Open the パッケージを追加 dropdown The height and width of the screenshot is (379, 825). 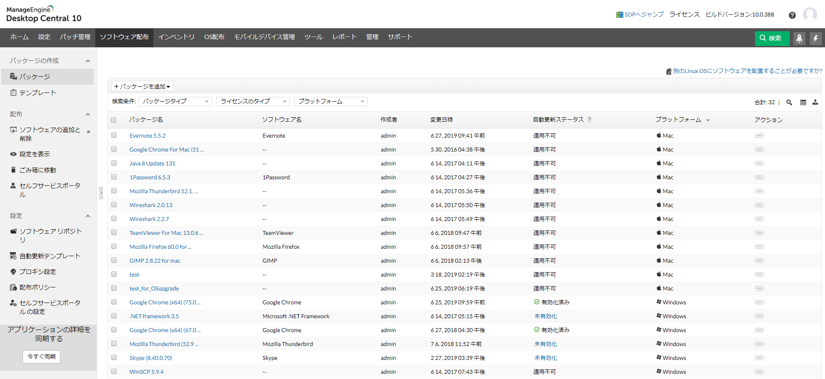coord(142,86)
